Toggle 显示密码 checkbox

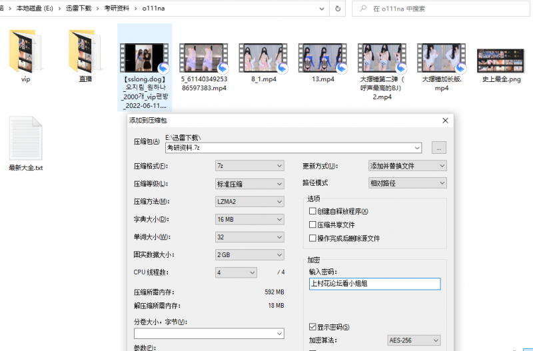click(312, 327)
